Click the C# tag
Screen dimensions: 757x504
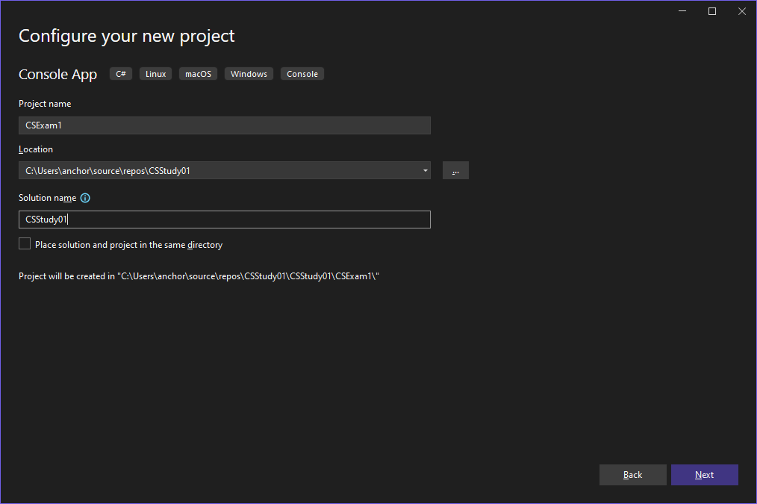121,74
